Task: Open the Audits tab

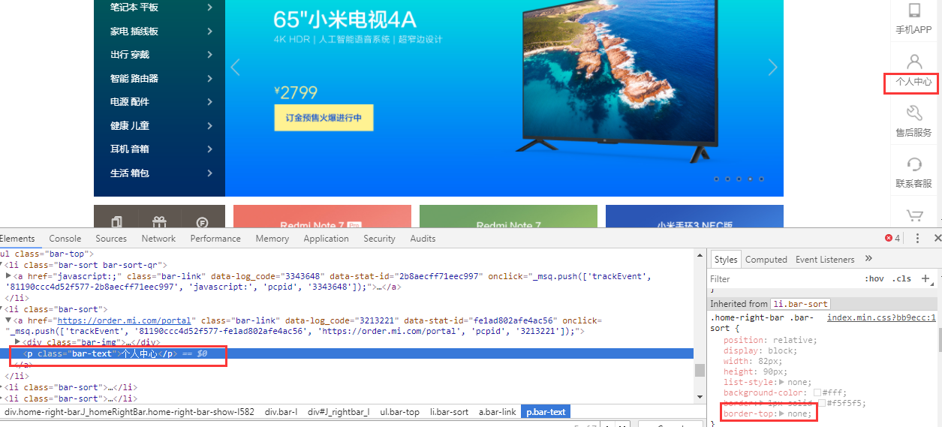Action: point(423,238)
